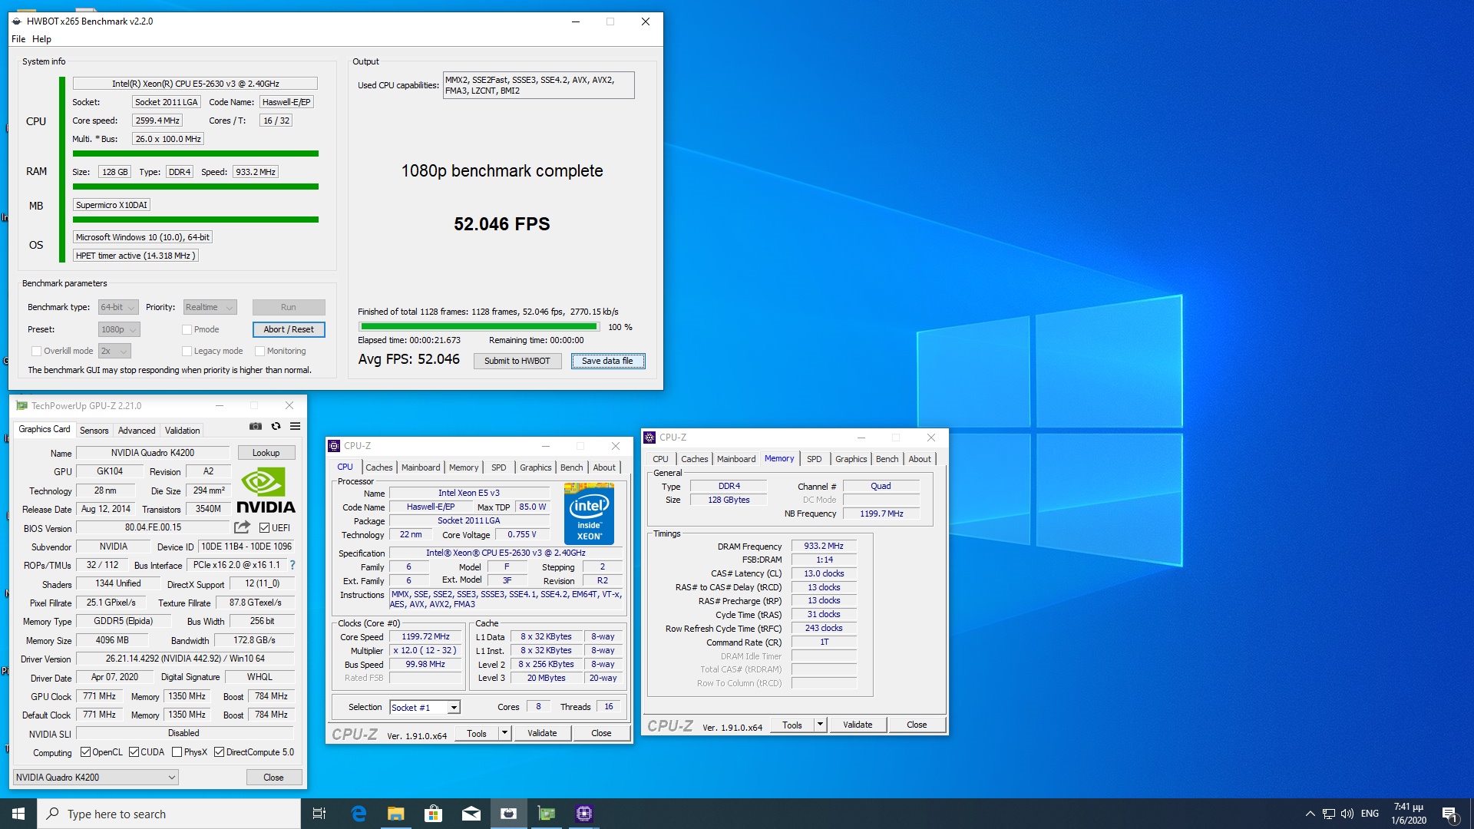
Task: Click the Lookup button in GPU-Z
Action: [x=266, y=453]
